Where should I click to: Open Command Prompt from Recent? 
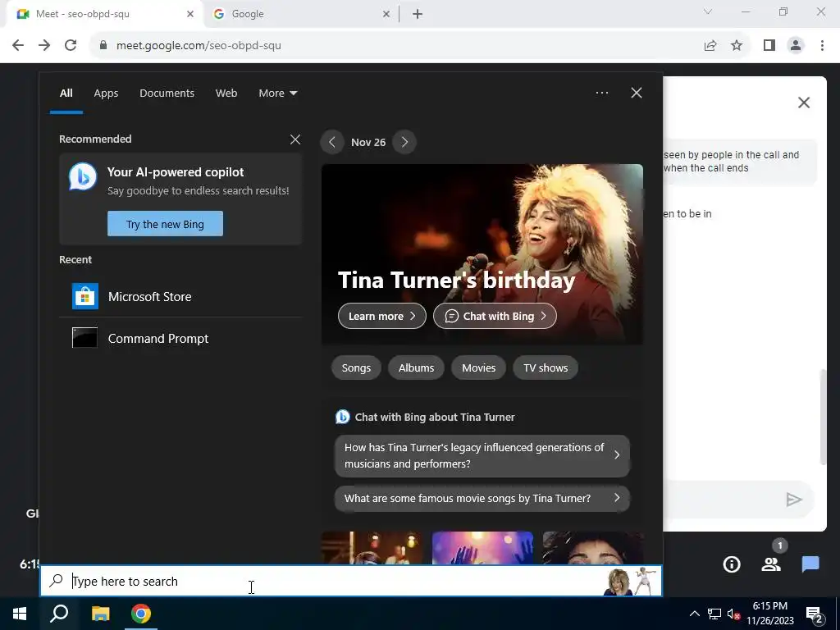[x=180, y=339]
